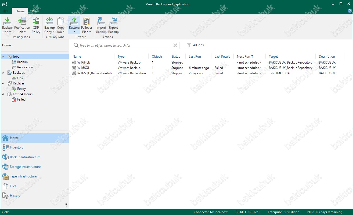The width and height of the screenshot is (353, 215).
Task: Clear the search box with X
Action: coord(175,45)
